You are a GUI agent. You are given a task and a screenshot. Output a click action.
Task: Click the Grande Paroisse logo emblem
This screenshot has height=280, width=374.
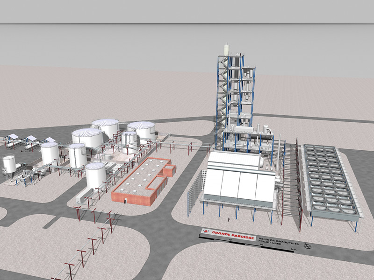(x=205, y=231)
